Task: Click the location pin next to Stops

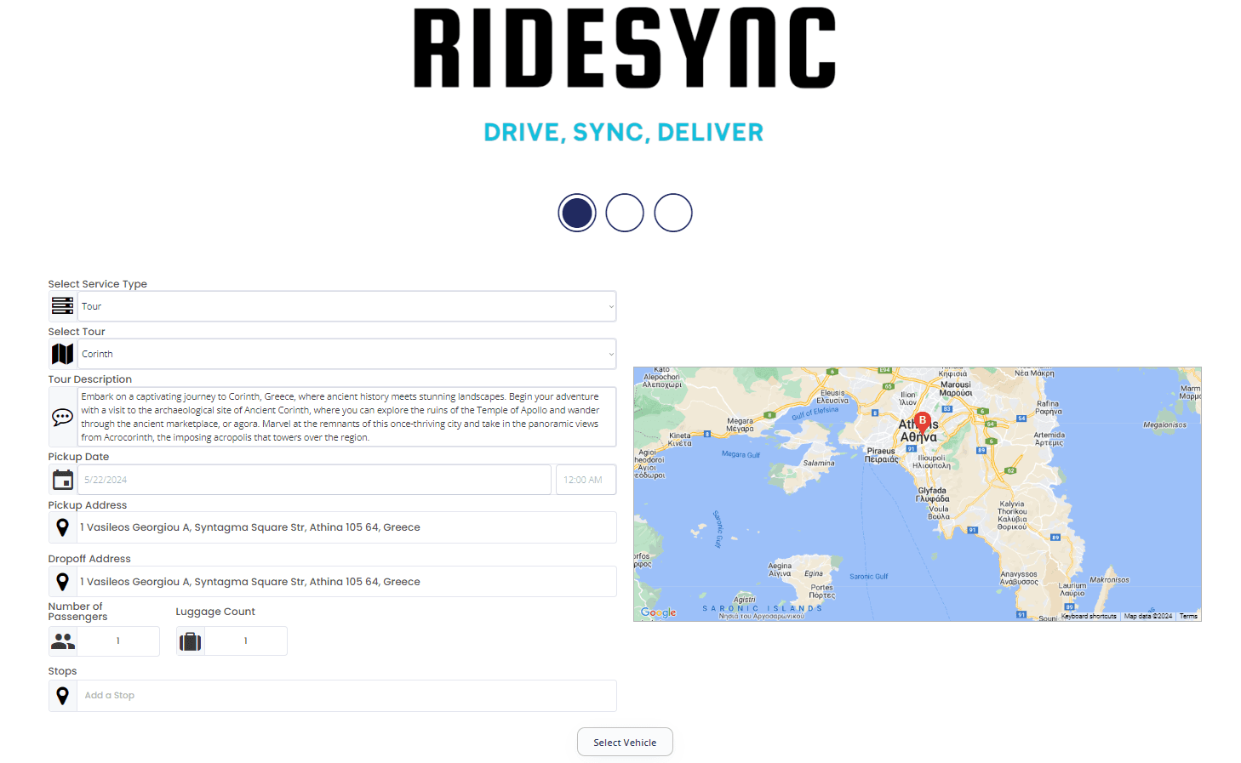Action: coord(62,695)
